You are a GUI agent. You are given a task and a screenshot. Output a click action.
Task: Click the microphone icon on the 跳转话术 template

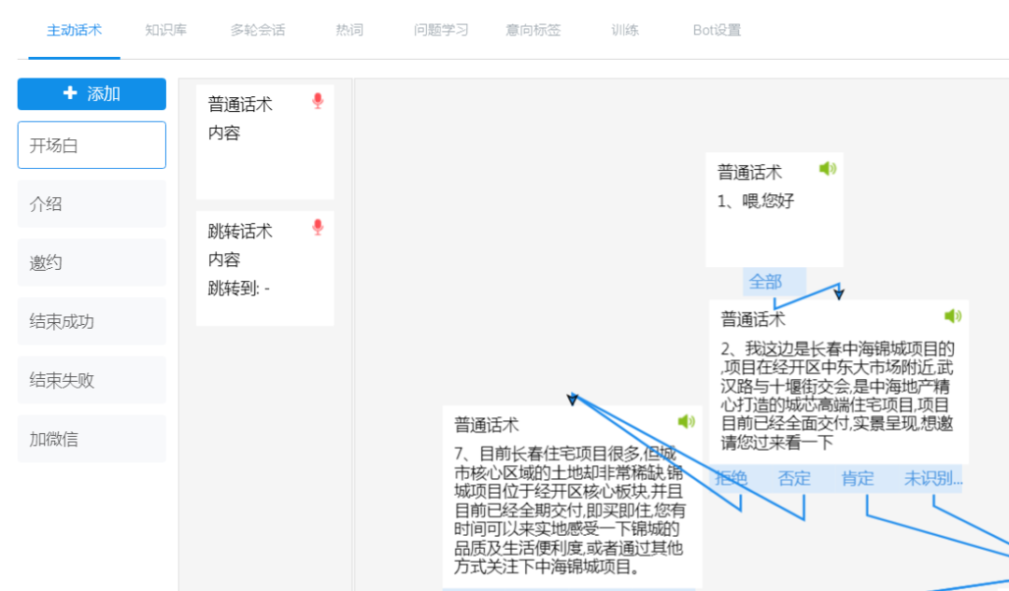318,227
